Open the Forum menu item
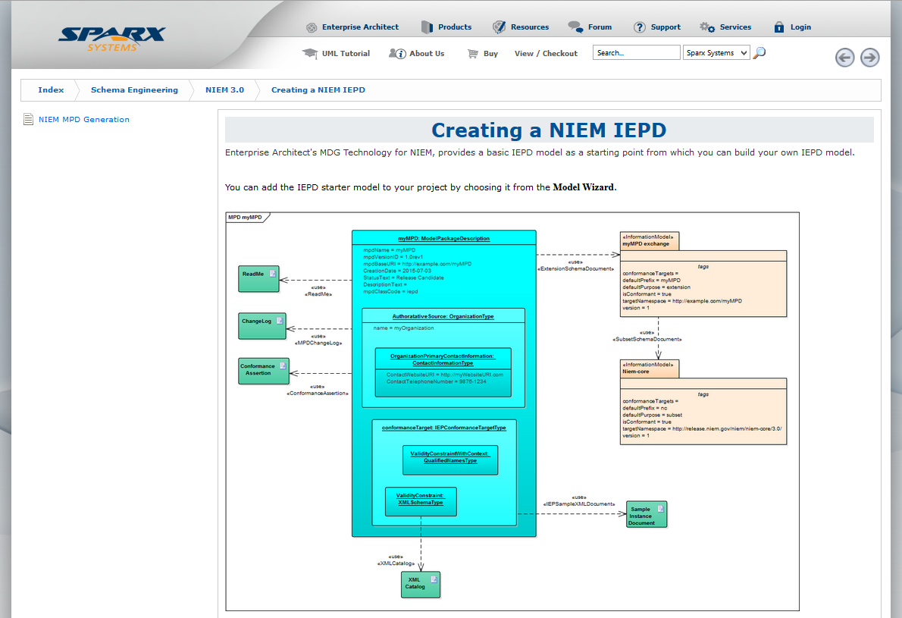902x618 pixels. [600, 27]
